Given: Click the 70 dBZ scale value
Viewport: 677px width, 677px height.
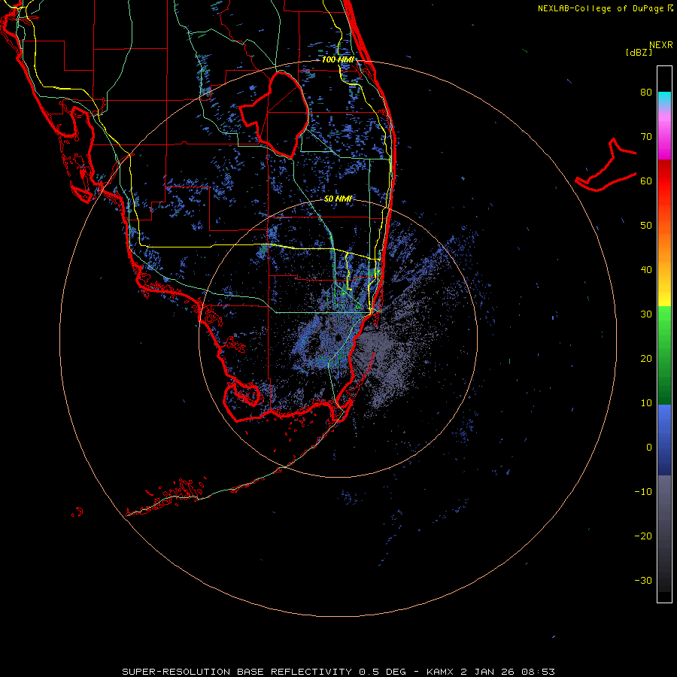Looking at the screenshot, I should coord(646,137).
